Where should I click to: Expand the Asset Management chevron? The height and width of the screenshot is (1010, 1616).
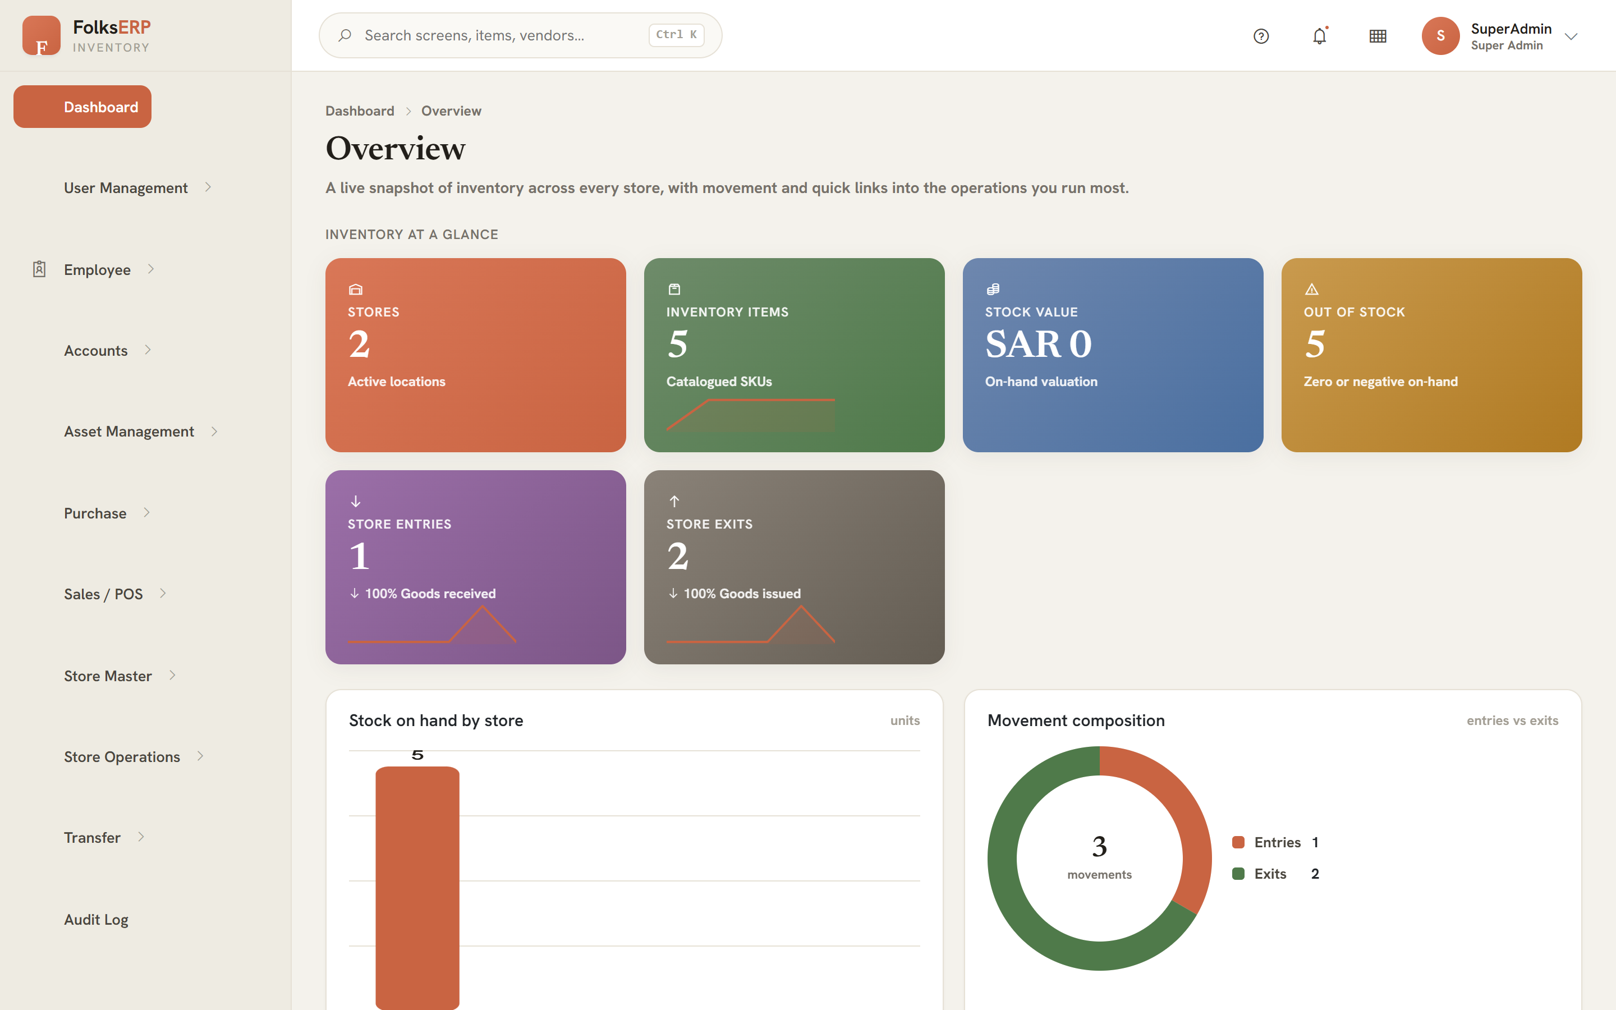(x=214, y=431)
